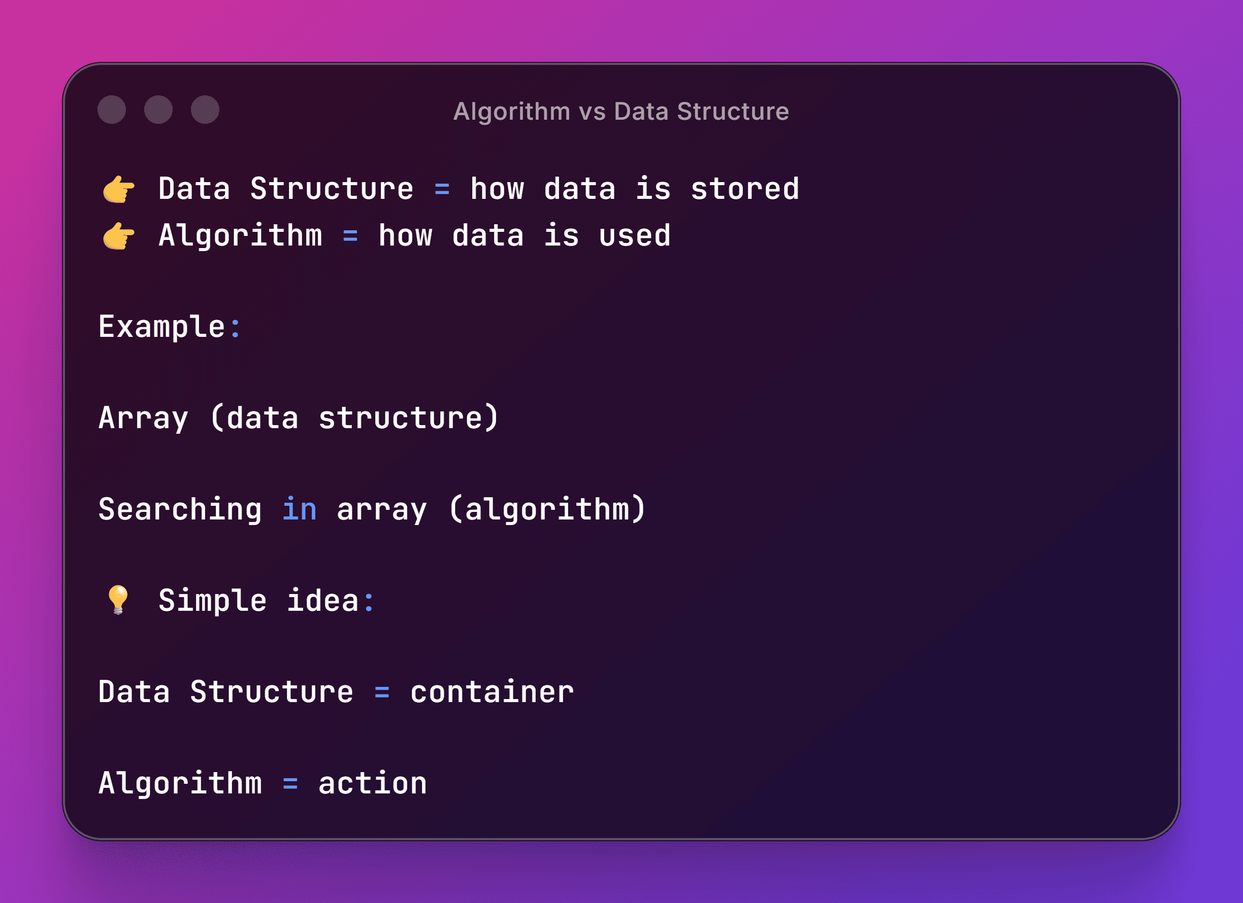
Task: Click the phrase how data is used
Action: 525,236
